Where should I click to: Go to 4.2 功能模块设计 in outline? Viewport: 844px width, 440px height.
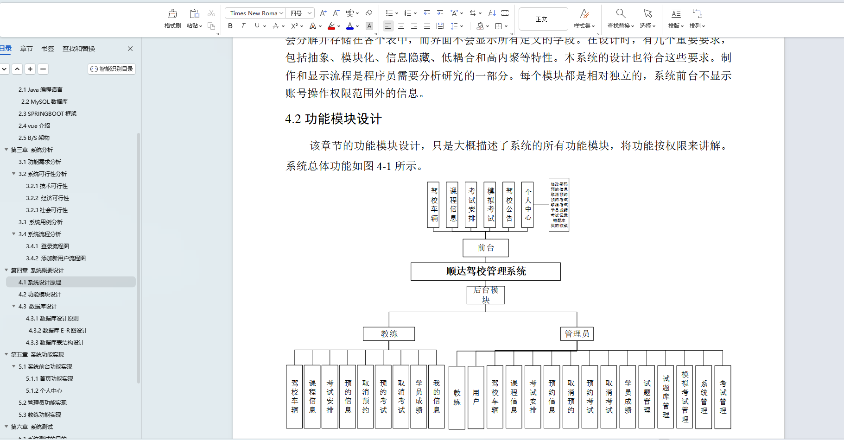pyautogui.click(x=40, y=294)
